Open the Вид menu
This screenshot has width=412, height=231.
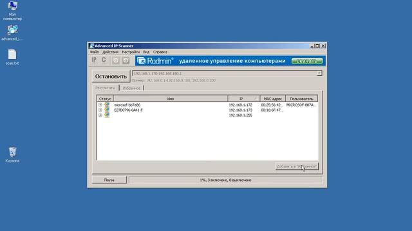click(x=146, y=52)
